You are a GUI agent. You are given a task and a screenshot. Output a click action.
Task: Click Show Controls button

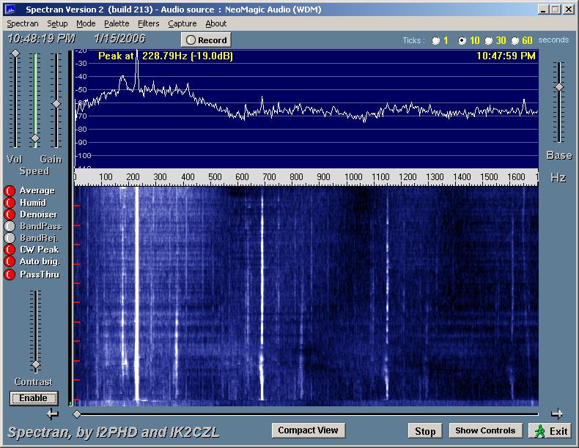[x=485, y=430]
